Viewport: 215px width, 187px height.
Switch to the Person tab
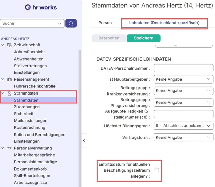(x=105, y=23)
